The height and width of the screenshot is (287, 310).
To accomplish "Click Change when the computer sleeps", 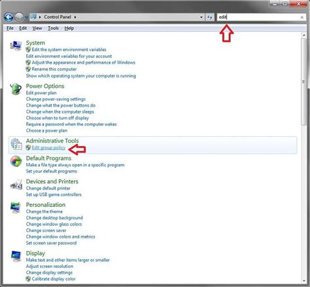I will tap(60, 112).
